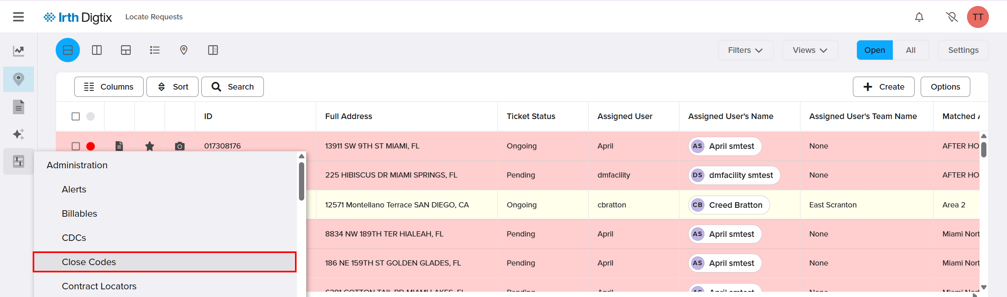The image size is (1007, 297).
Task: Open the Settings button
Action: click(x=963, y=50)
